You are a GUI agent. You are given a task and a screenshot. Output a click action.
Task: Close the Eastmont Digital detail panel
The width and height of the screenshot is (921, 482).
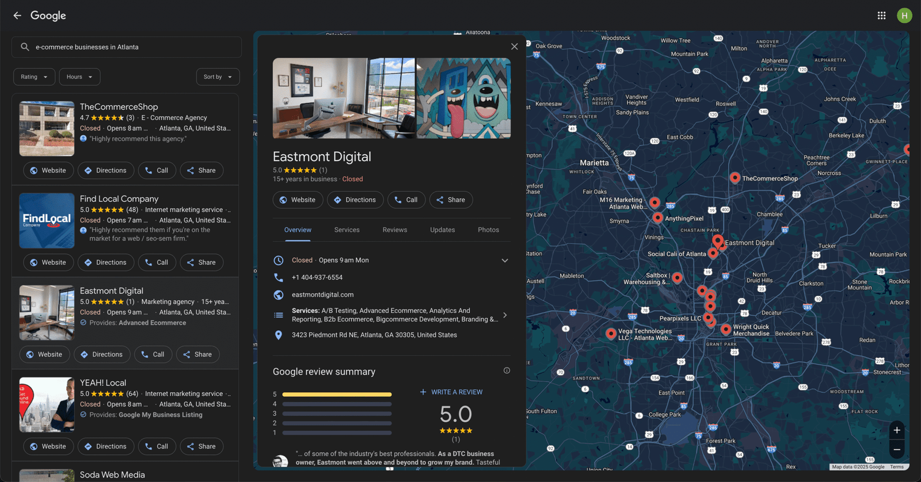pos(515,47)
